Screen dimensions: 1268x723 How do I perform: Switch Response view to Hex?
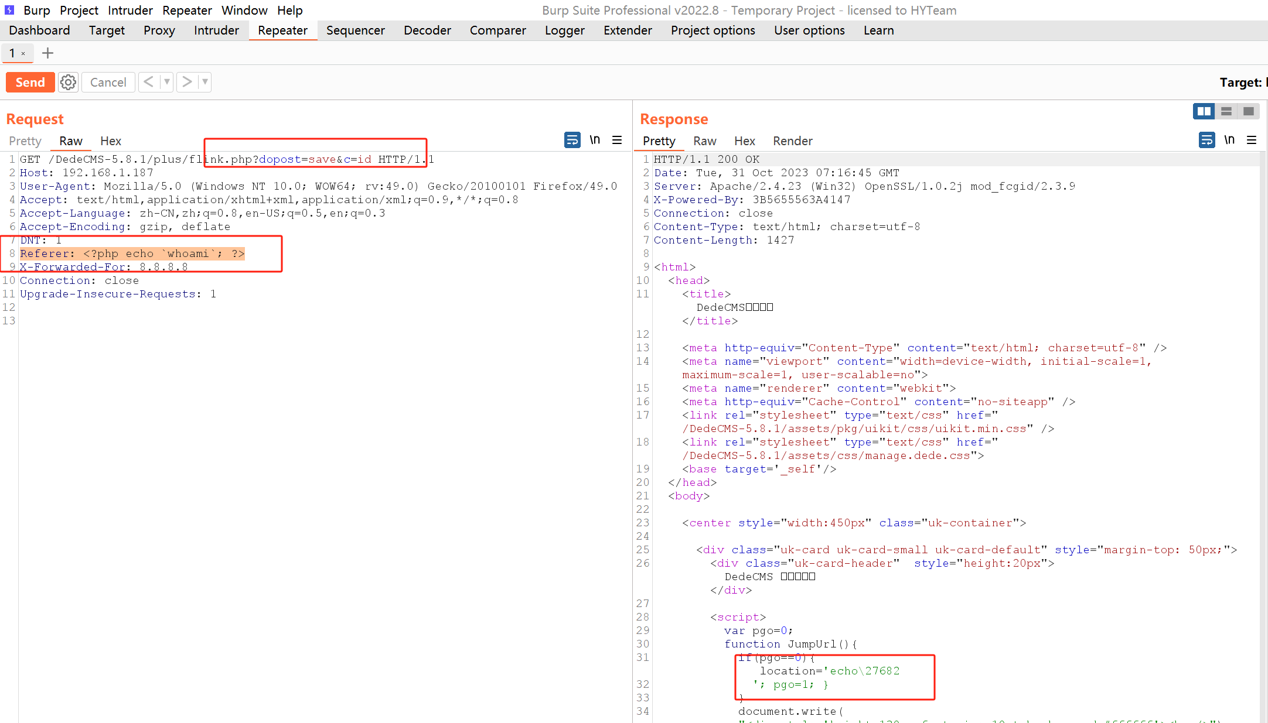[744, 141]
